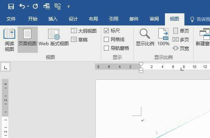This screenshot has height=138, width=210.
Task: Switch to the 审阅 Review tab
Action: tap(154, 19)
